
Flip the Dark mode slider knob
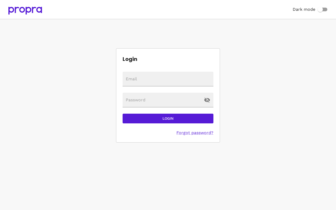coord(320,9)
